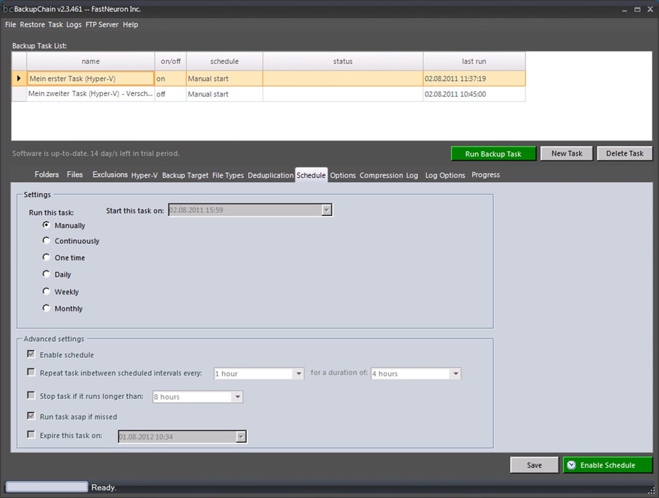Open the FTP Server menu
659x498 pixels.
pyautogui.click(x=102, y=25)
